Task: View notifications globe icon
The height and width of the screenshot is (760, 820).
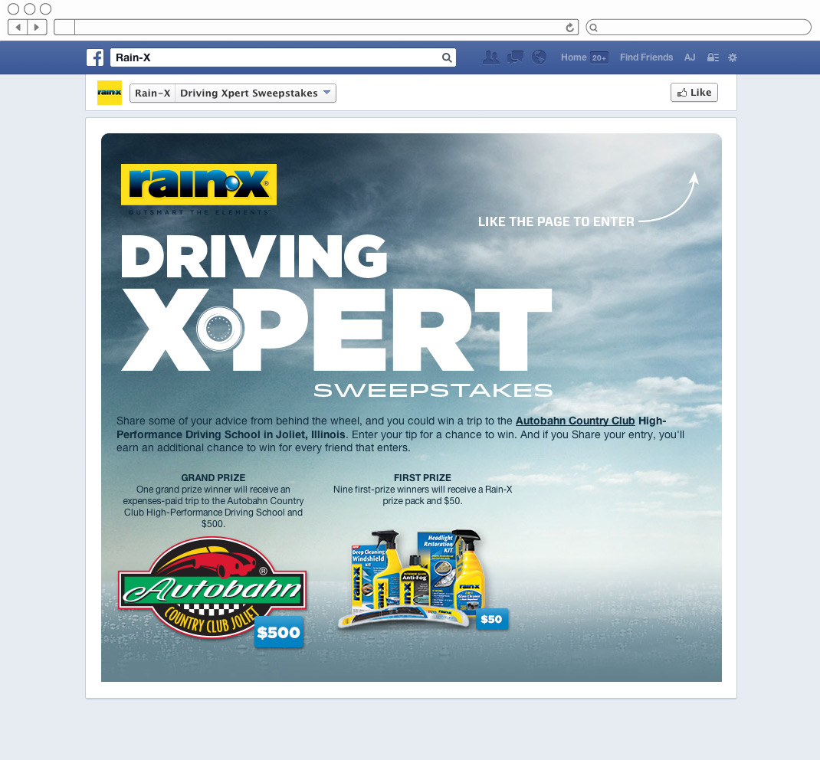Action: [x=539, y=57]
